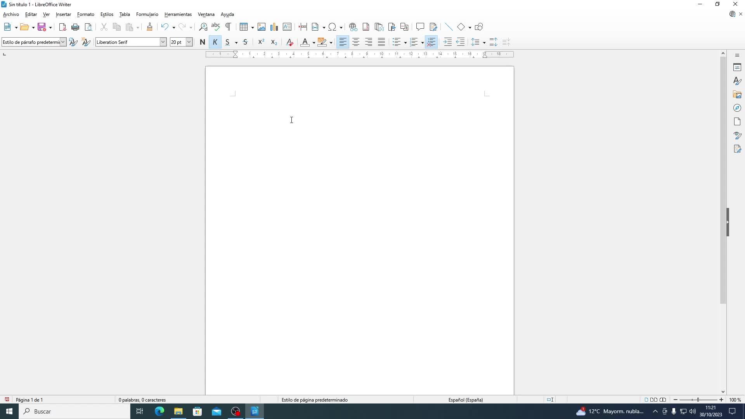Screen dimensions: 745x419
Task: Click the zoom slider in the status bar
Action: [x=698, y=400]
